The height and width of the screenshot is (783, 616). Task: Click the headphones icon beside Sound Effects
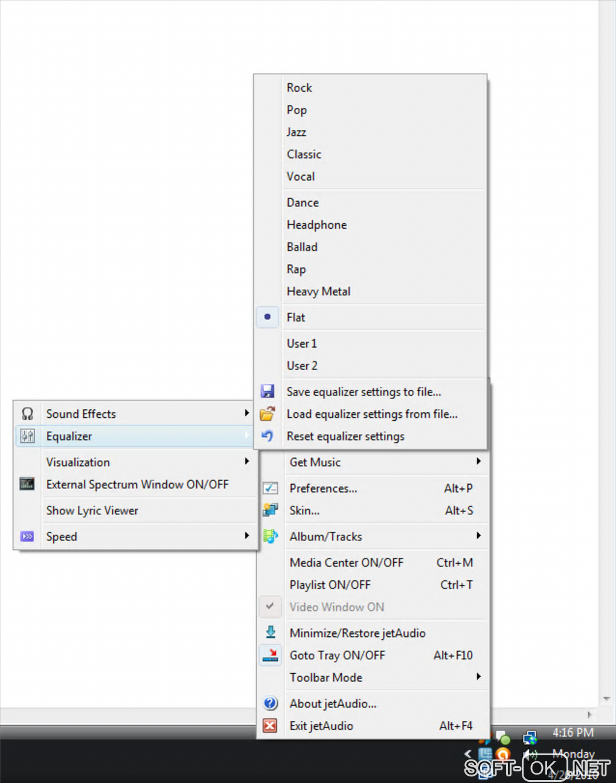[27, 414]
